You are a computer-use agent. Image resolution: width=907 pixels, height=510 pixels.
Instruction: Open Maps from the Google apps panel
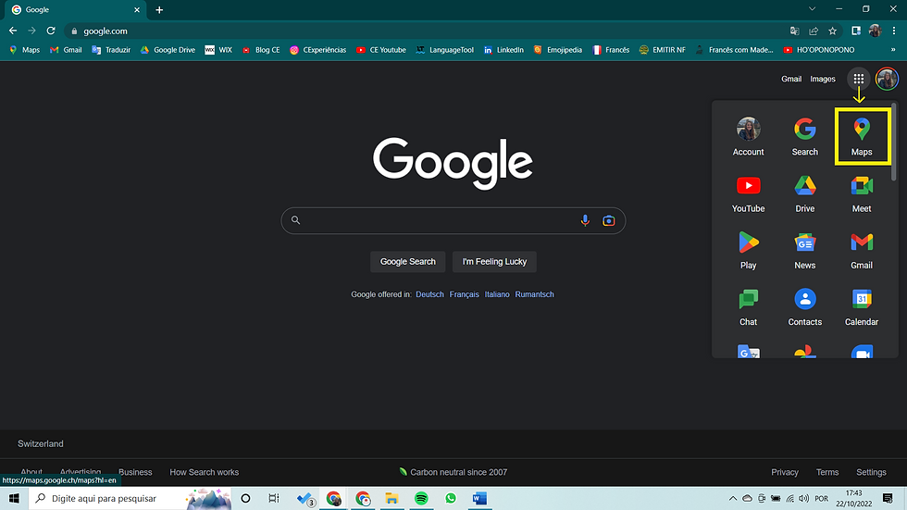tap(862, 136)
